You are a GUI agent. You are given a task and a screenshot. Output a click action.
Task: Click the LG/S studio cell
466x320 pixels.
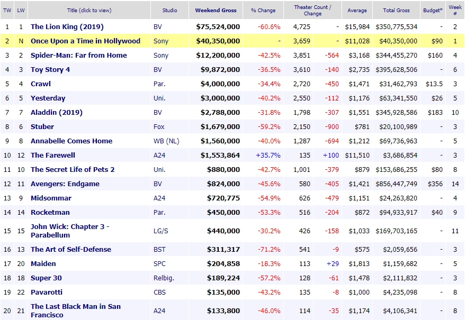161,231
